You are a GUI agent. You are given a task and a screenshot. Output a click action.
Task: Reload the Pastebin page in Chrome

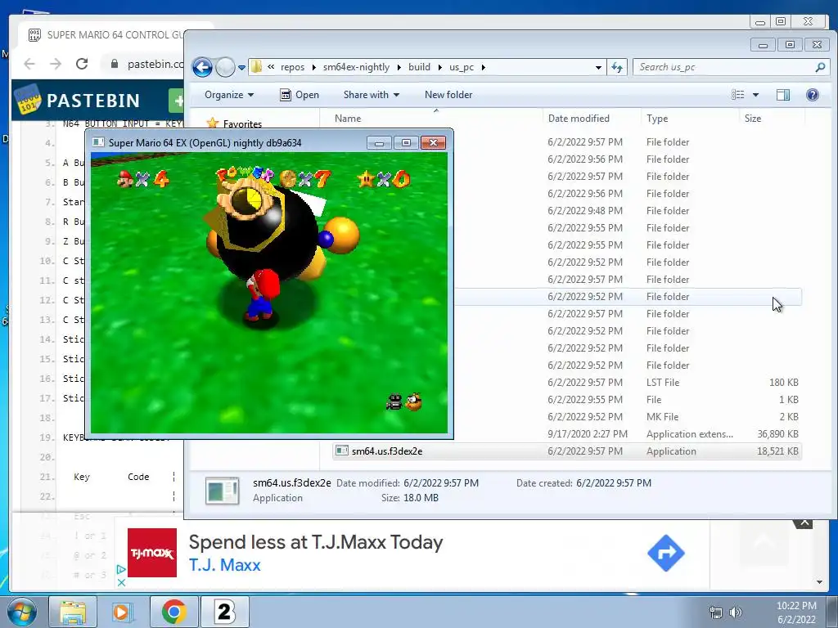tap(82, 64)
